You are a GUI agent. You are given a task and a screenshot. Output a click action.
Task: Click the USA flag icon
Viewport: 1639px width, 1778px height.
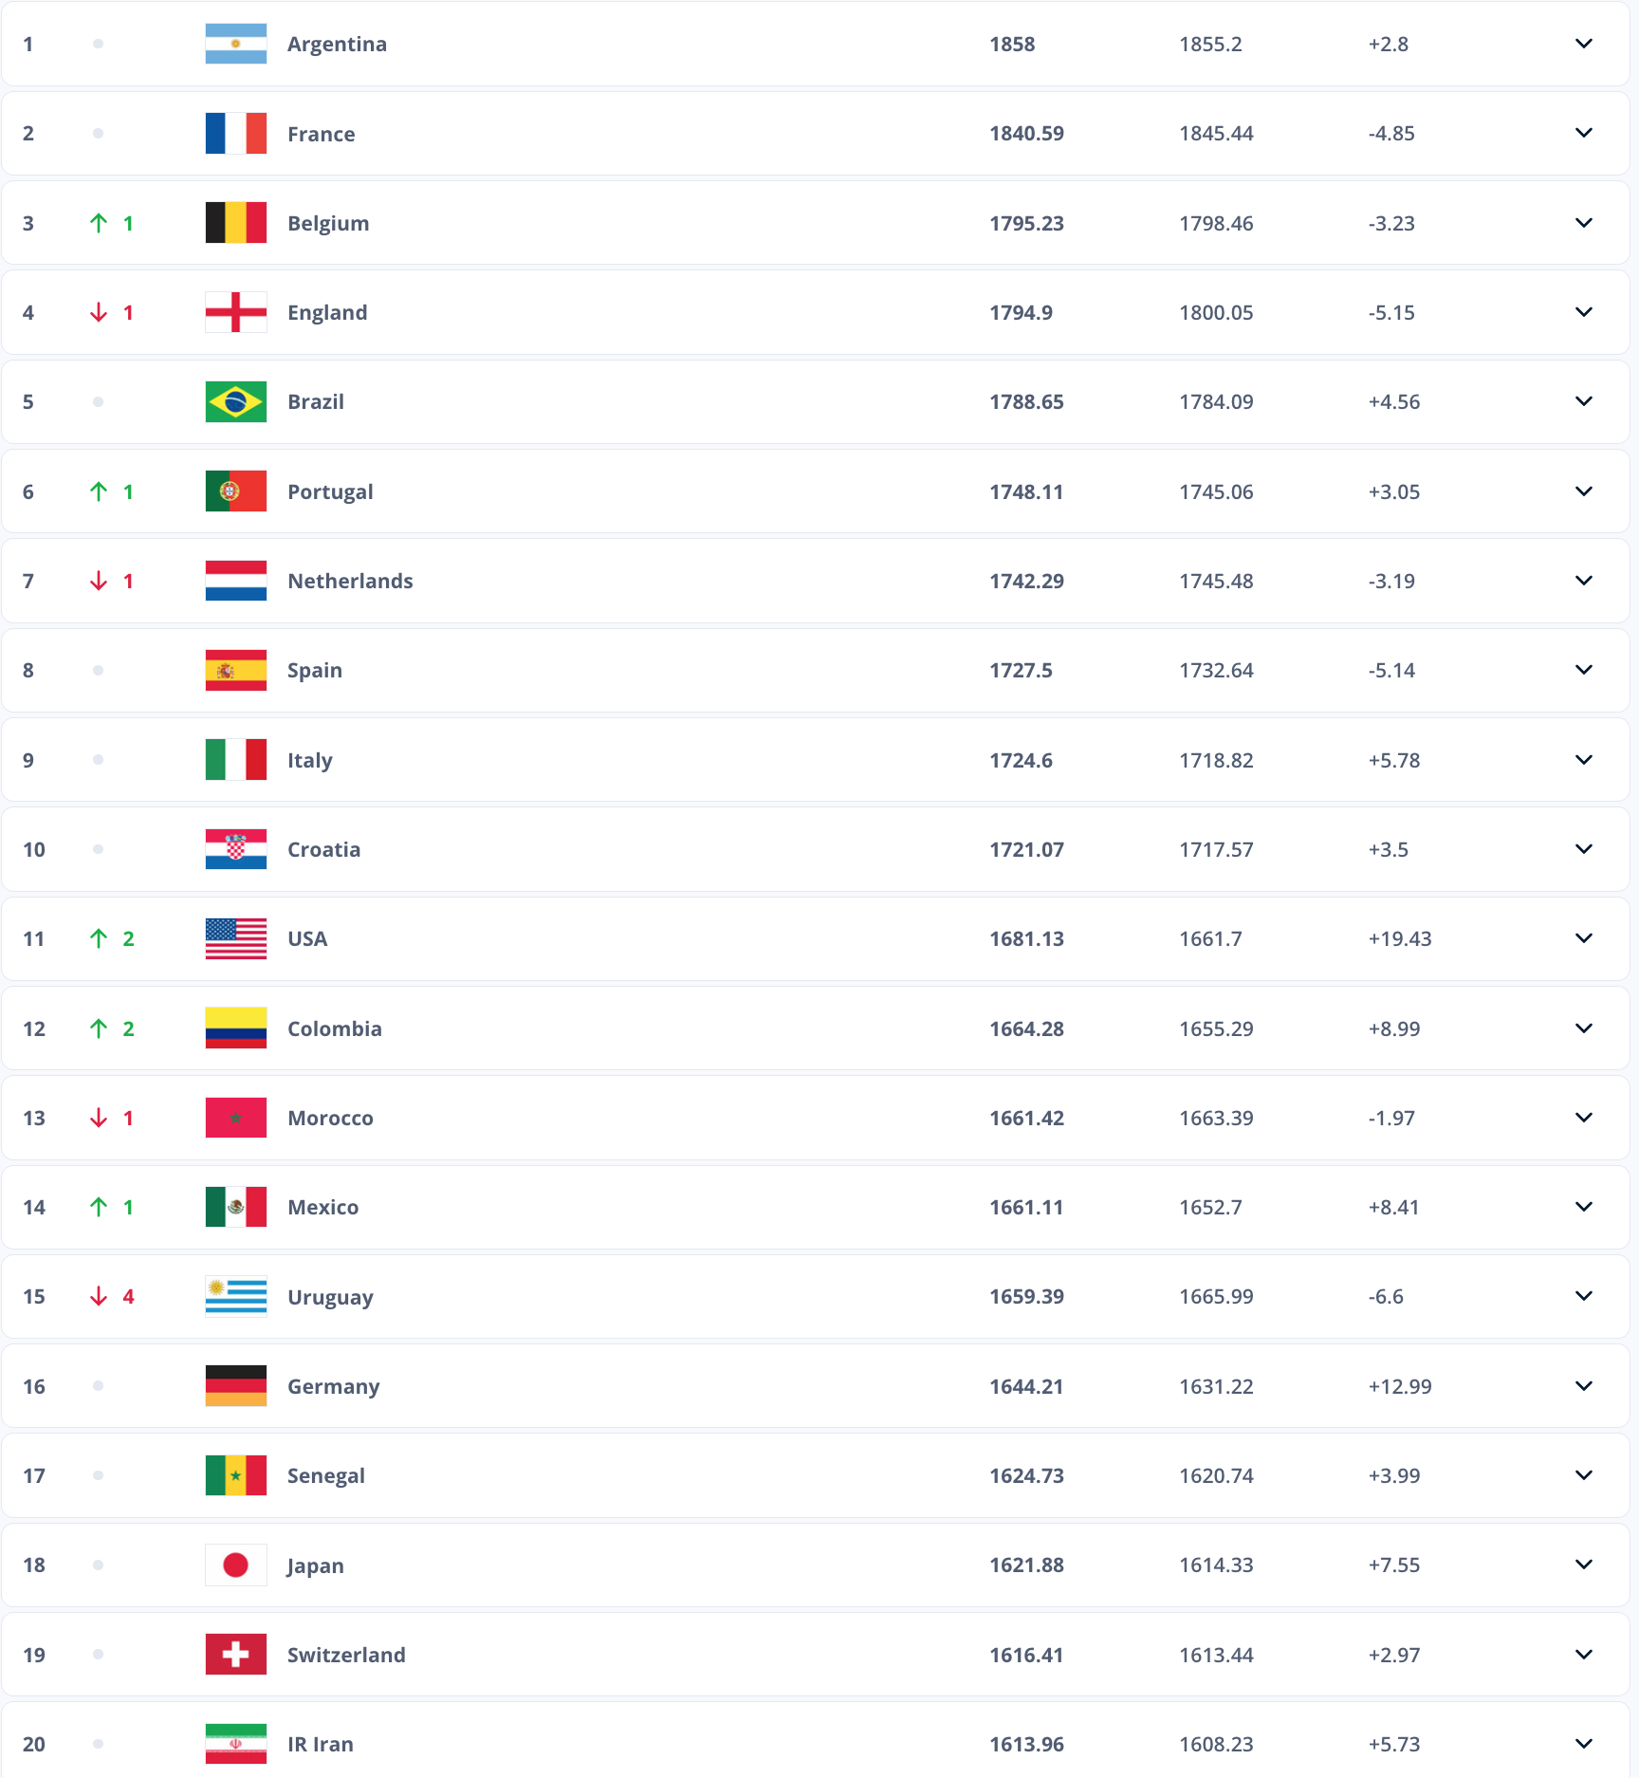[x=235, y=938]
